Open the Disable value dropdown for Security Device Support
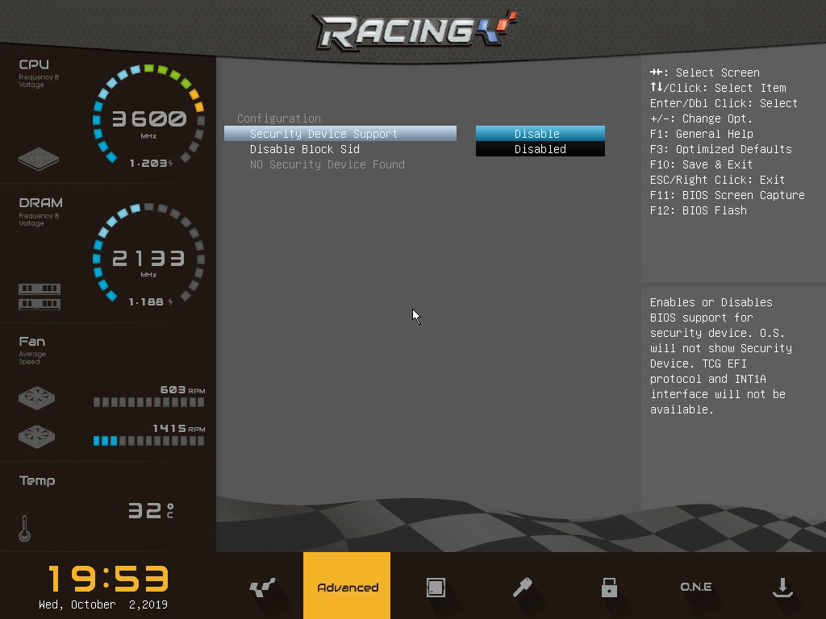This screenshot has width=826, height=619. tap(540, 134)
